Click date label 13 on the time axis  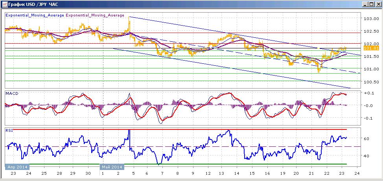[x=221, y=173]
